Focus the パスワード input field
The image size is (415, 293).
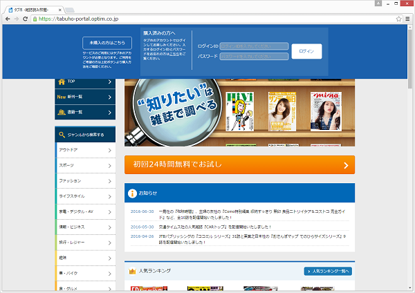(254, 57)
